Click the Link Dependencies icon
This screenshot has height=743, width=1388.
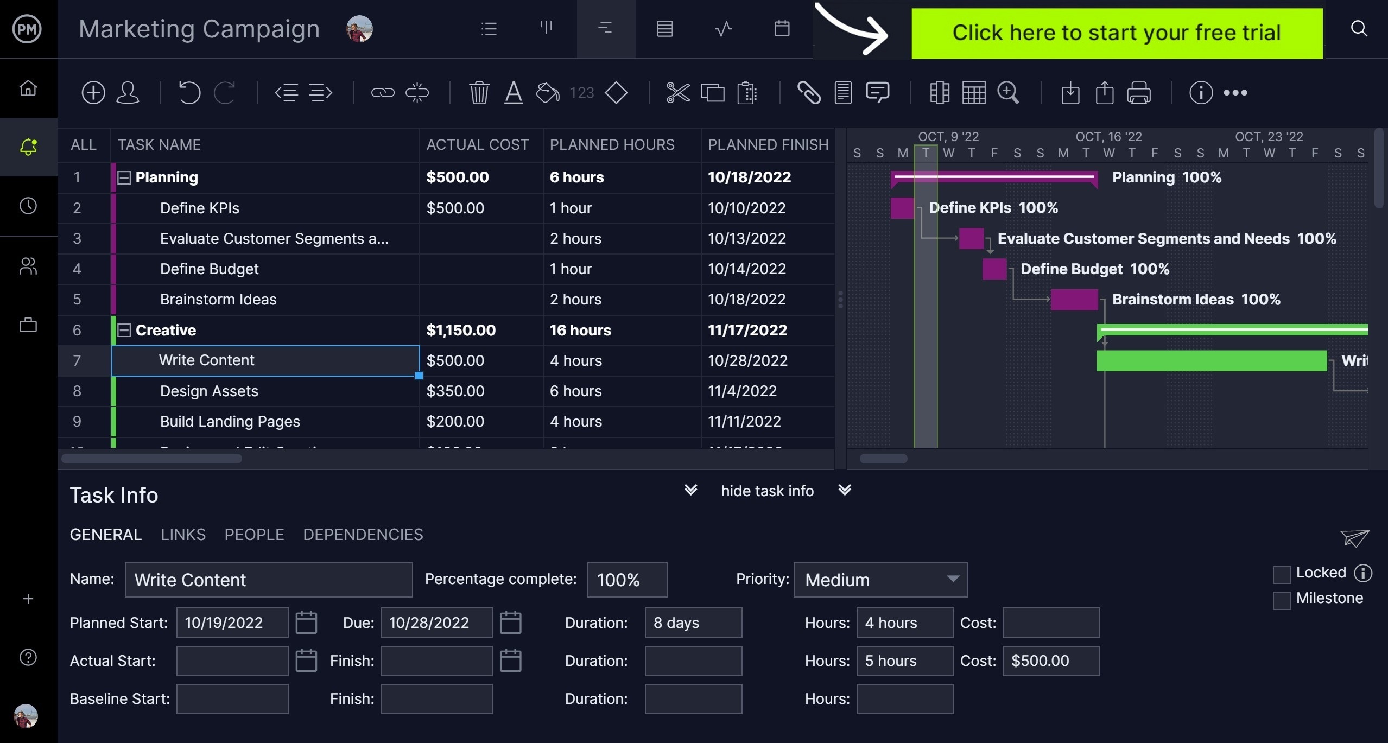tap(381, 92)
